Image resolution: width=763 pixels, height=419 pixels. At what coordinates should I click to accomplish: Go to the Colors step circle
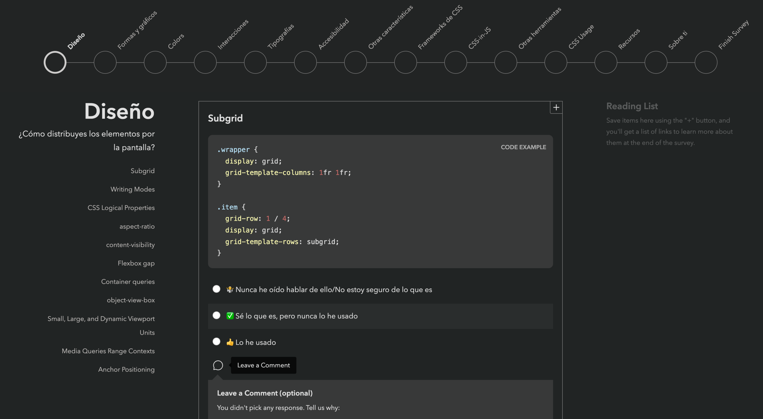155,62
